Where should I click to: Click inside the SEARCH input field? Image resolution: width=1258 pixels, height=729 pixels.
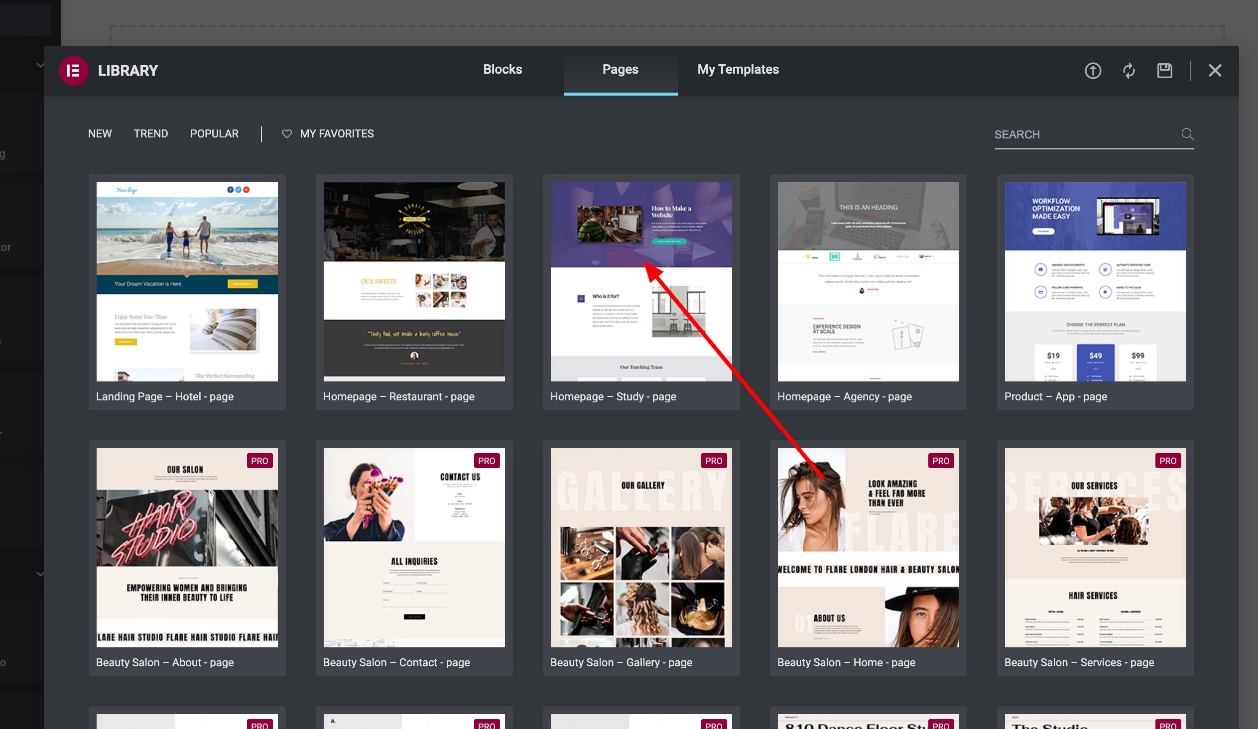pyautogui.click(x=1073, y=134)
